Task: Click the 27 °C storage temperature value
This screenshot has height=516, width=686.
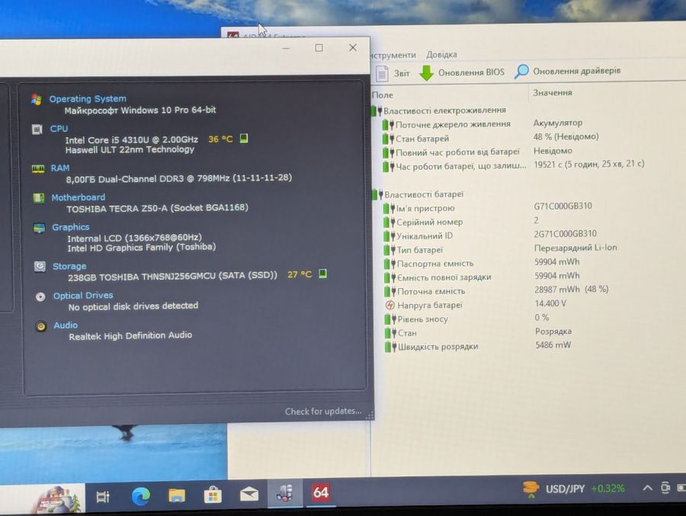Action: coord(300,274)
